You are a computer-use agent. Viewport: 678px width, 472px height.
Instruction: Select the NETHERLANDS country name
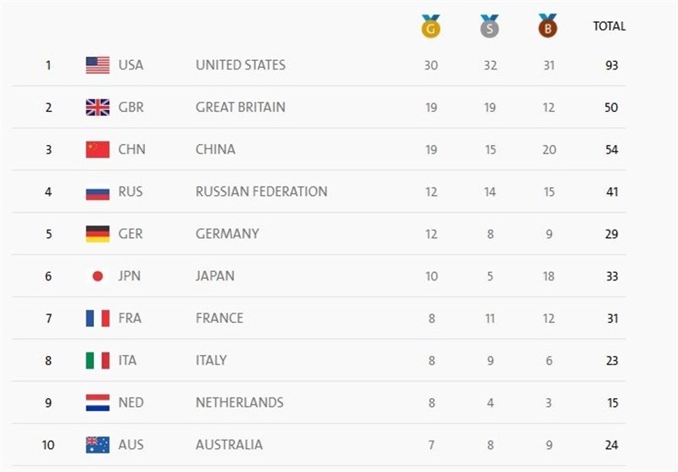click(x=240, y=403)
